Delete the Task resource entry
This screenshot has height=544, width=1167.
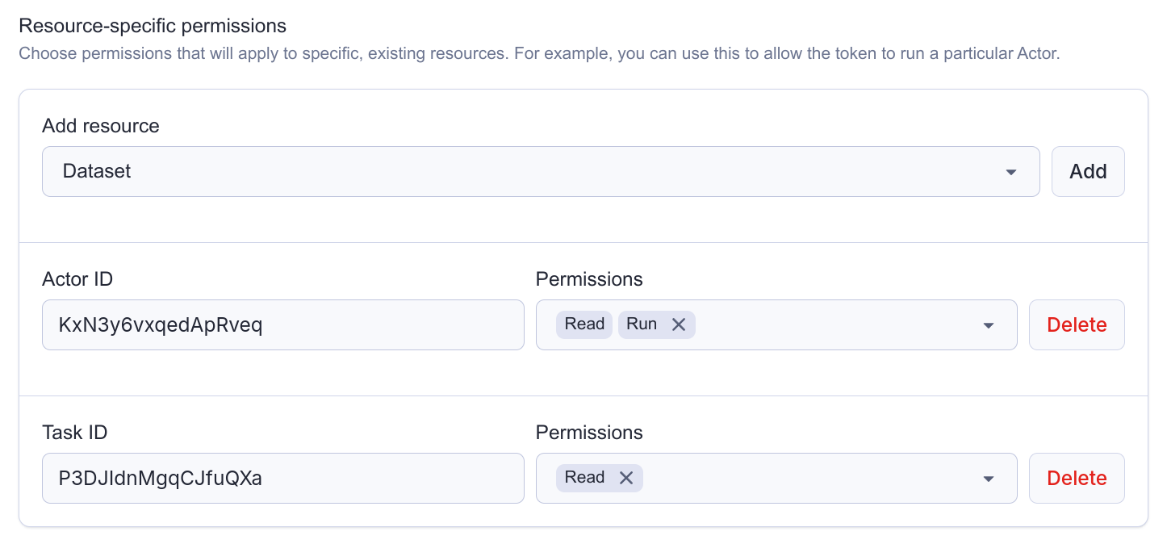(x=1077, y=478)
